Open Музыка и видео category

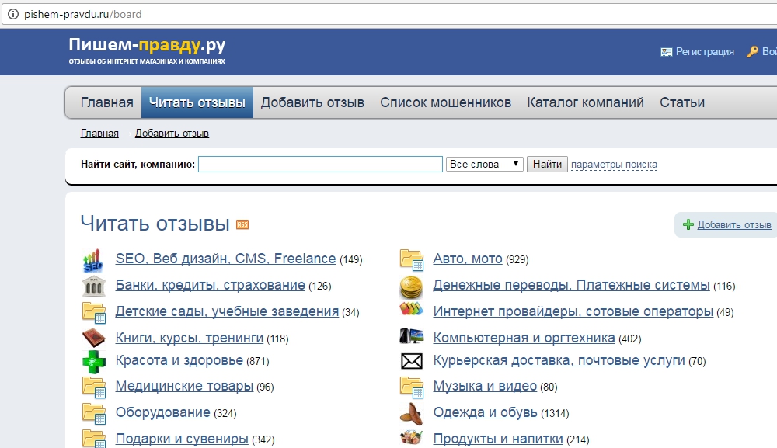(485, 386)
